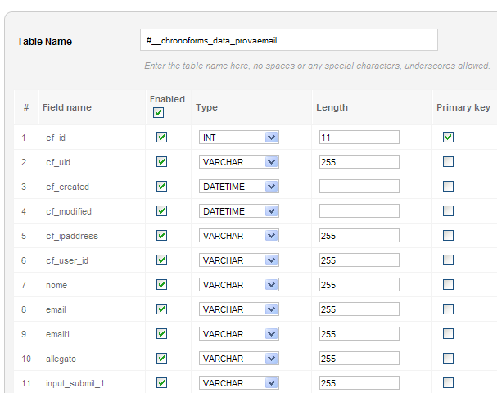Open the Type dropdown for cf_created

[238, 187]
